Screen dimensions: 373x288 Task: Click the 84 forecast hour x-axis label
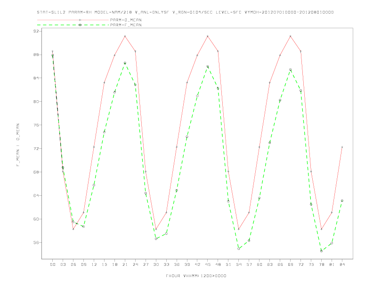click(x=342, y=264)
